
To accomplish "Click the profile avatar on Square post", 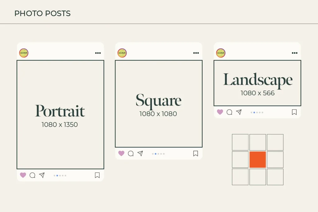I will point(122,53).
